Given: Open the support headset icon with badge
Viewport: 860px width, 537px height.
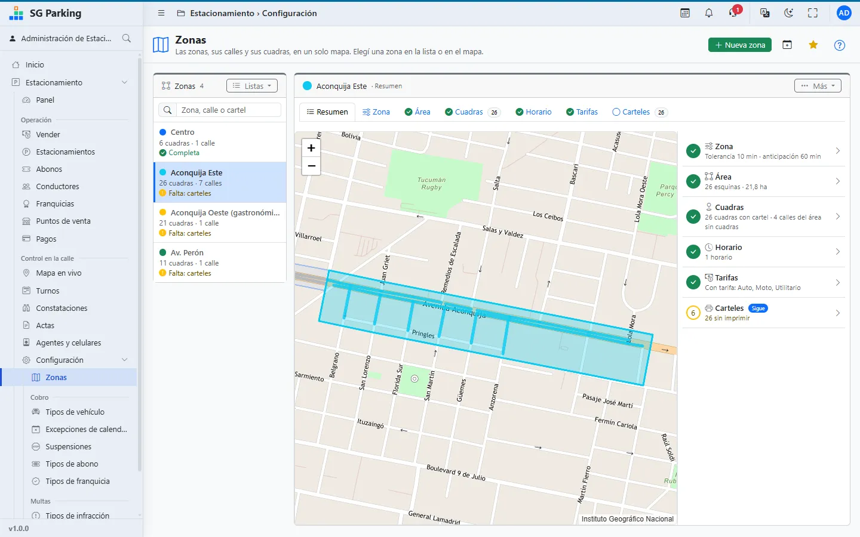Looking at the screenshot, I should [734, 13].
